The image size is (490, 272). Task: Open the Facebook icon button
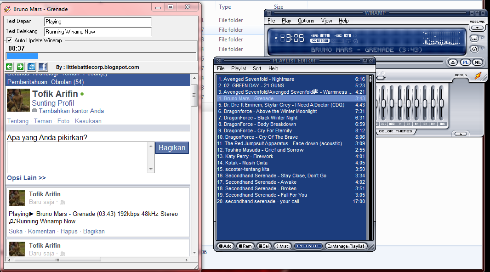tap(42, 67)
